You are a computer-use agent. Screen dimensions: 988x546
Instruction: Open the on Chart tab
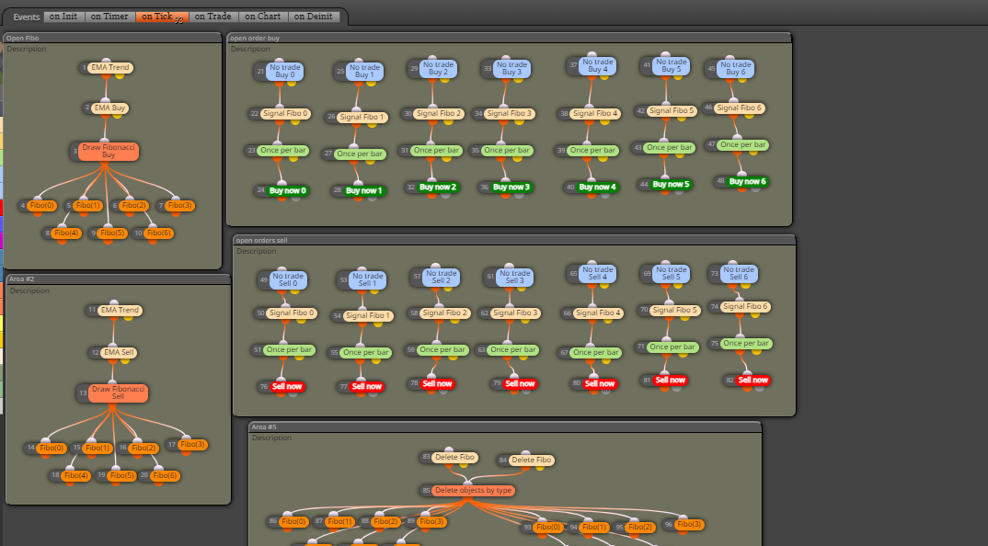pos(263,17)
